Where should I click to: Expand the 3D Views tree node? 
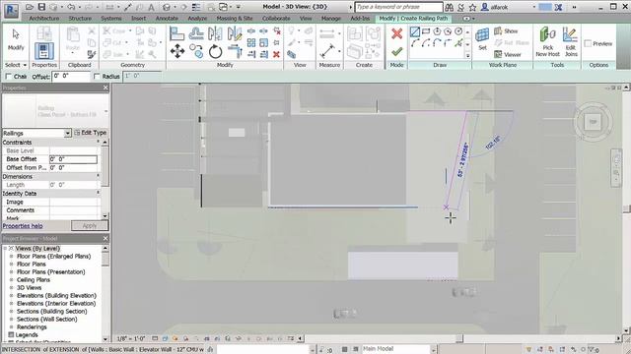click(11, 288)
